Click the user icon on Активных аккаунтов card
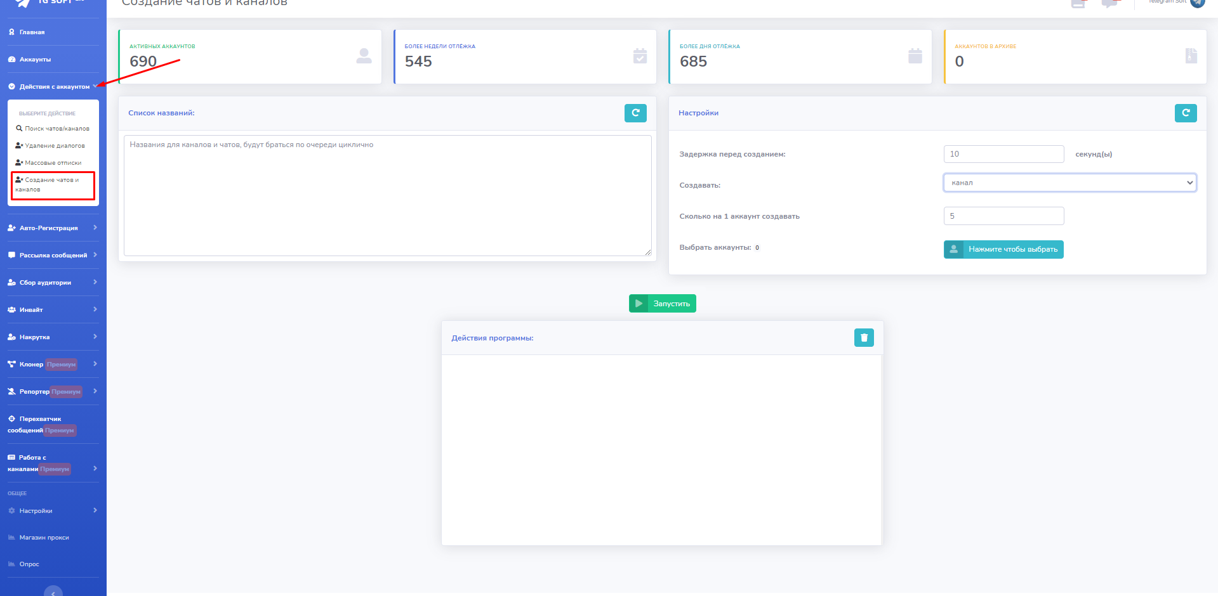This screenshot has height=596, width=1218. pos(364,56)
